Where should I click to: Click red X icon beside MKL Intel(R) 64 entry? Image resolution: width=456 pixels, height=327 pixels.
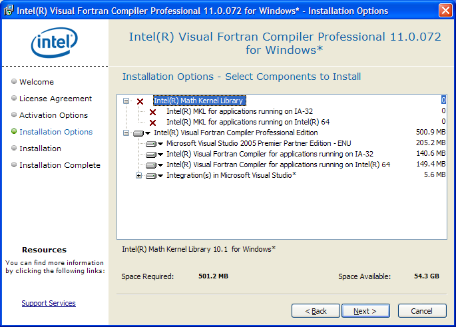coord(152,123)
